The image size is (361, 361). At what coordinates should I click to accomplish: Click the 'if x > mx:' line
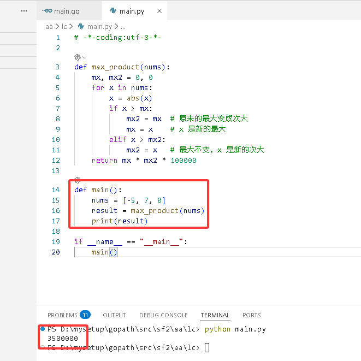coord(131,109)
